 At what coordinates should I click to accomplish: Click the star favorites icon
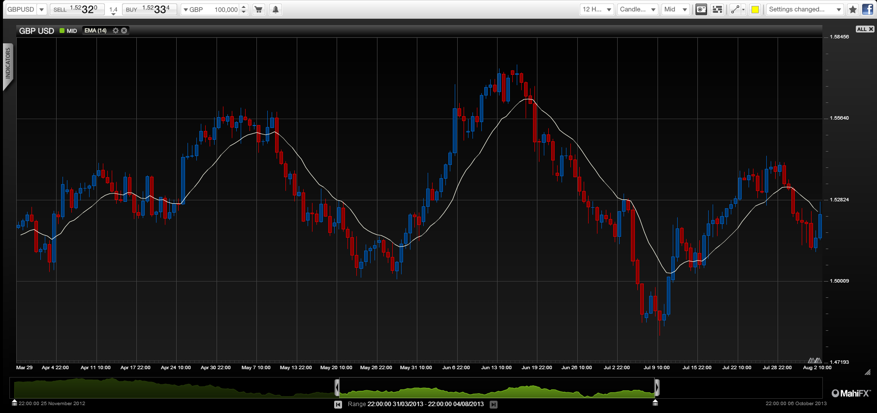[x=853, y=9]
